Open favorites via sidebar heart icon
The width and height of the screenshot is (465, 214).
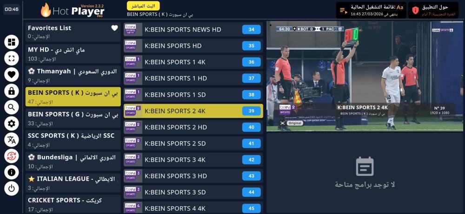click(x=12, y=75)
